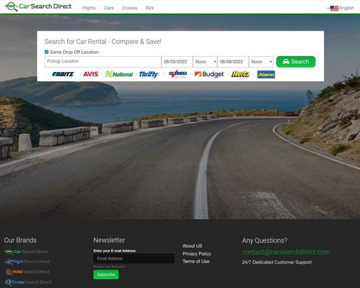Click the pickup date 06/05/2022 field
The width and height of the screenshot is (360, 288).
click(177, 62)
